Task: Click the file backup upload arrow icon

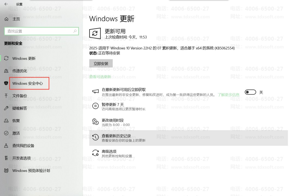Action: click(x=6, y=96)
